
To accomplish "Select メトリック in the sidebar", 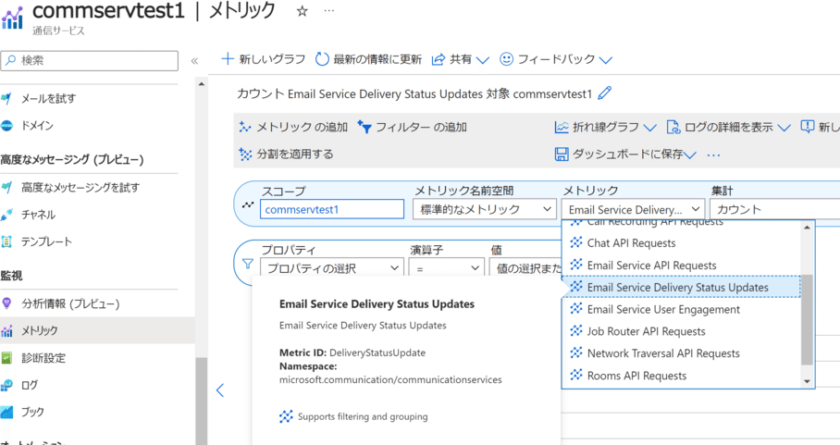I will (x=97, y=330).
